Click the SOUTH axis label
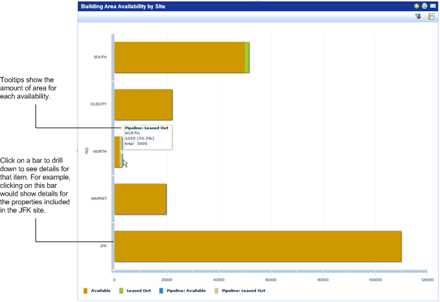Image resolution: width=440 pixels, height=302 pixels. click(100, 57)
